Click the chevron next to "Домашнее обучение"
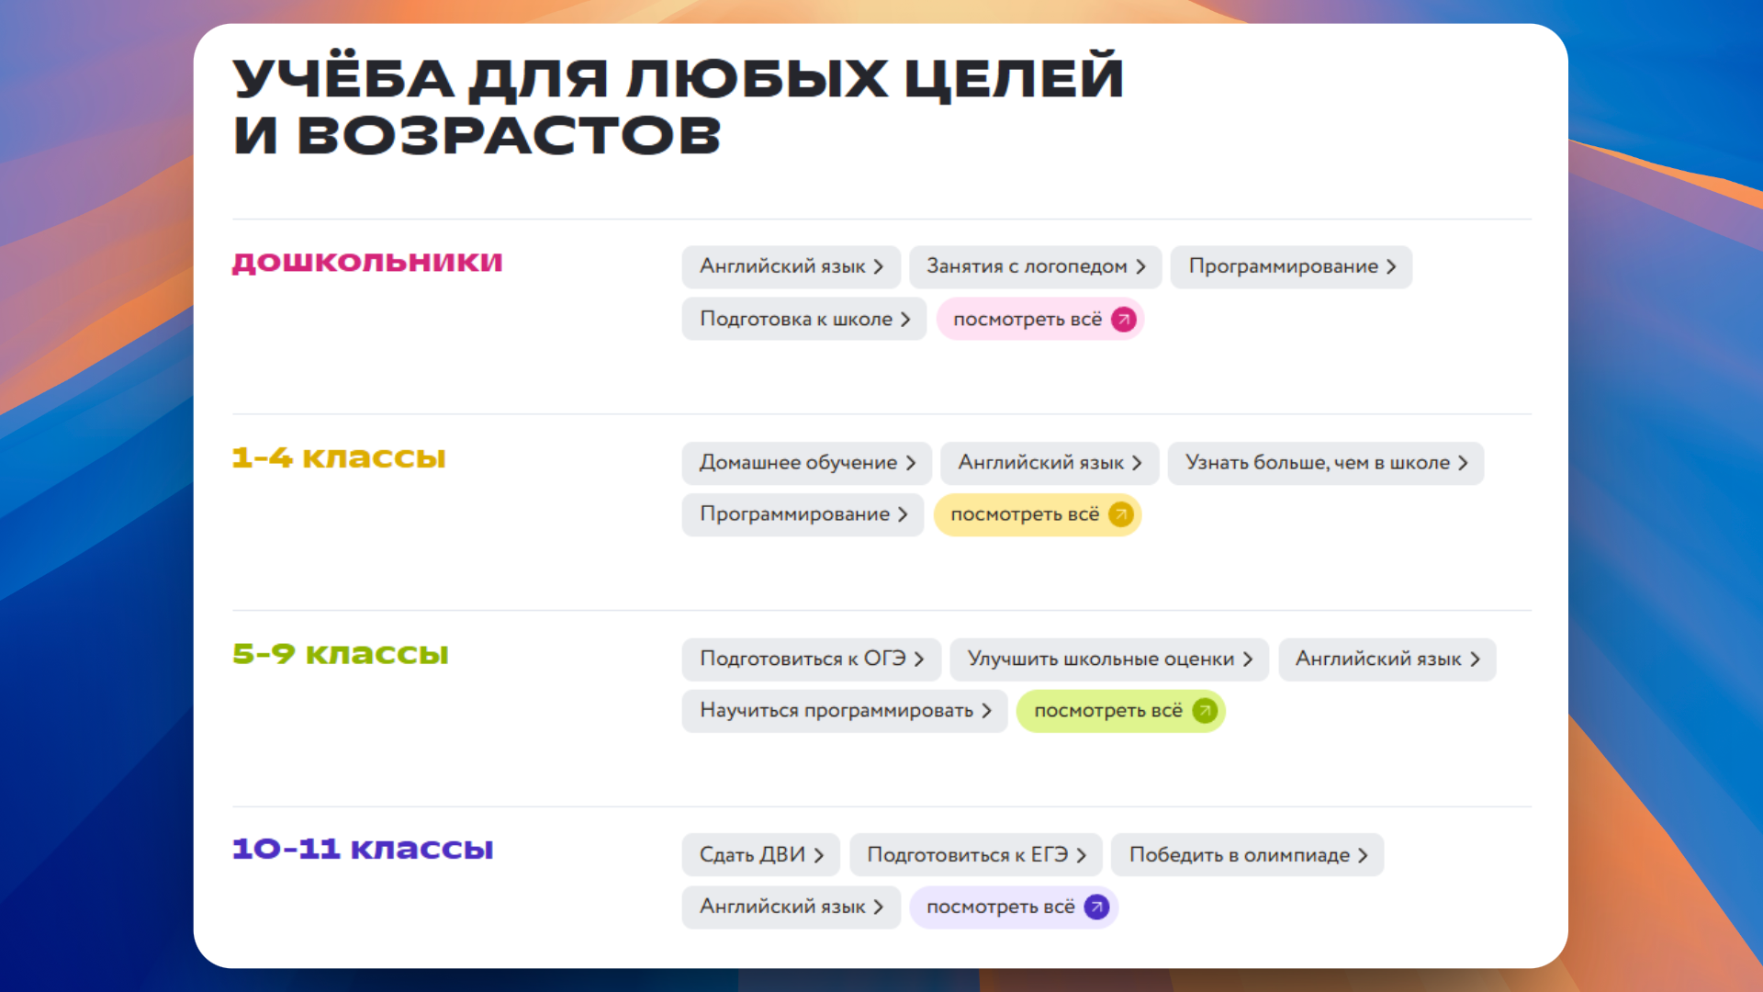 tap(910, 463)
